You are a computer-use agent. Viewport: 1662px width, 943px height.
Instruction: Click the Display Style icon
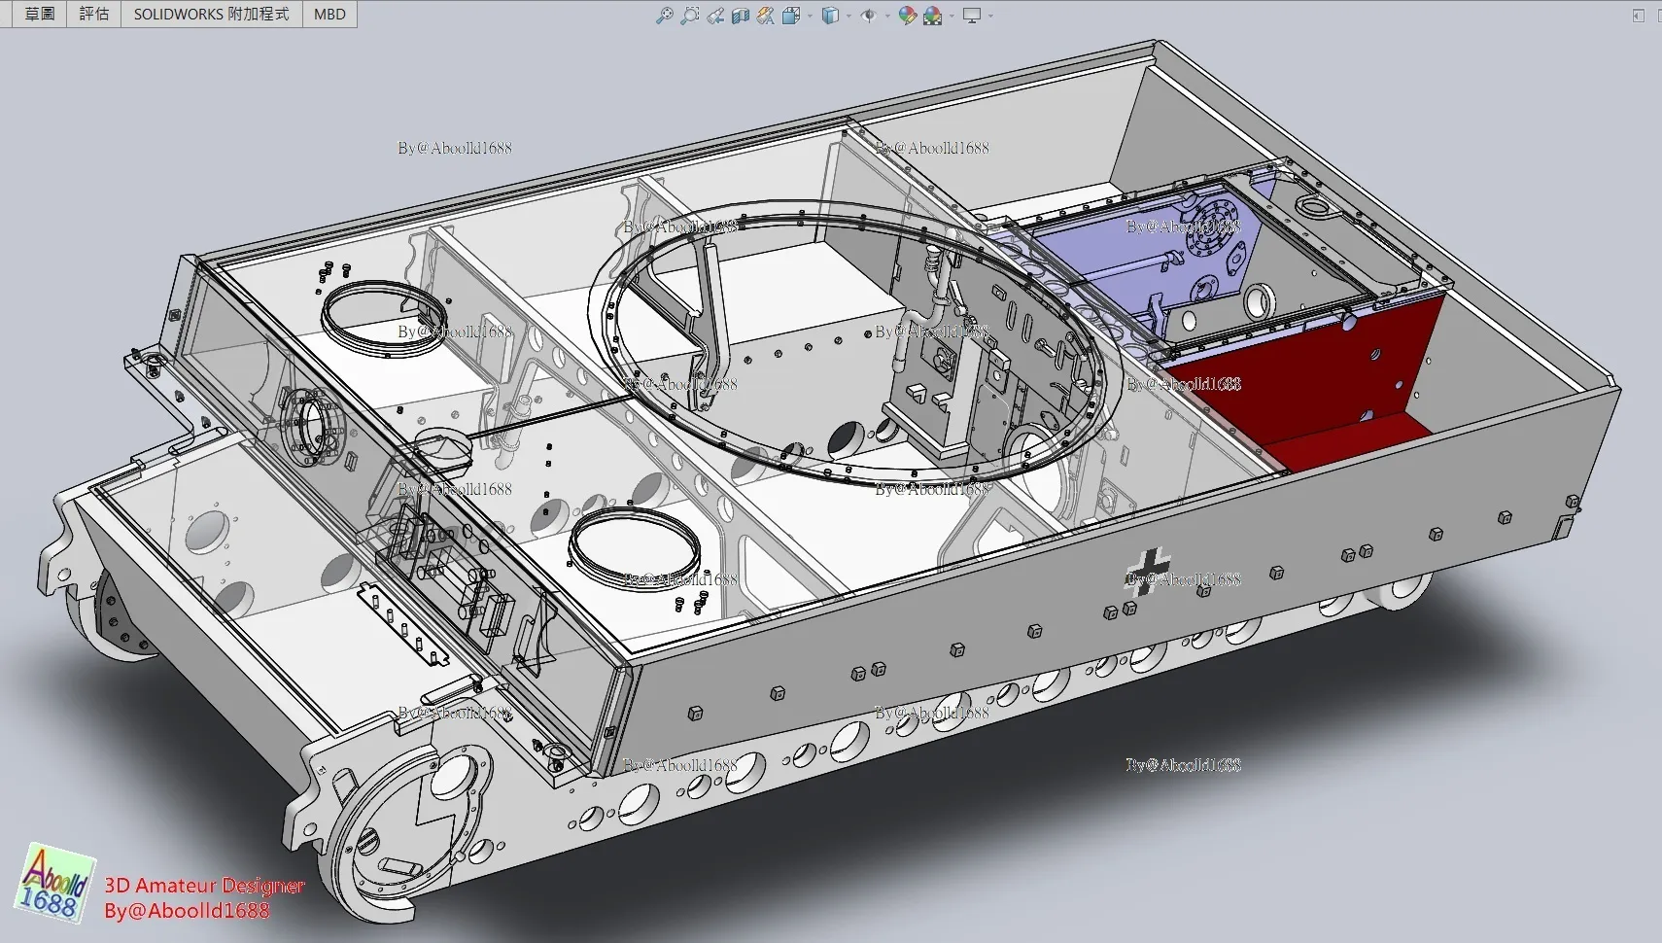[830, 16]
